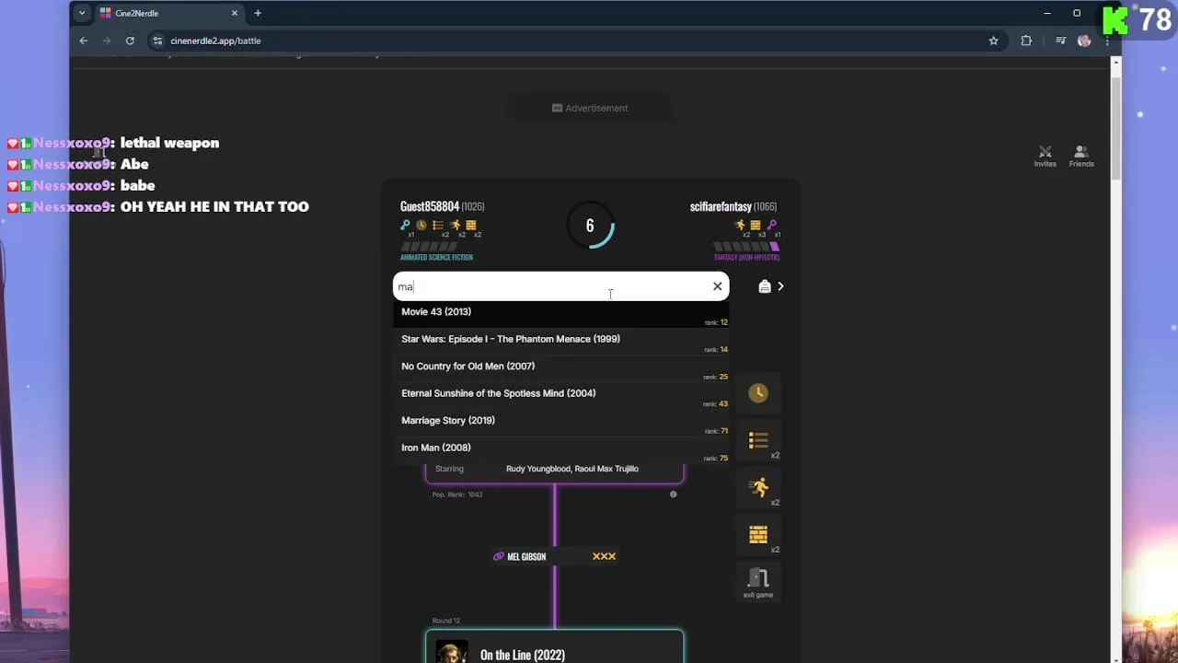
Task: Select No Country for Old Men (2007)
Action: (x=560, y=368)
